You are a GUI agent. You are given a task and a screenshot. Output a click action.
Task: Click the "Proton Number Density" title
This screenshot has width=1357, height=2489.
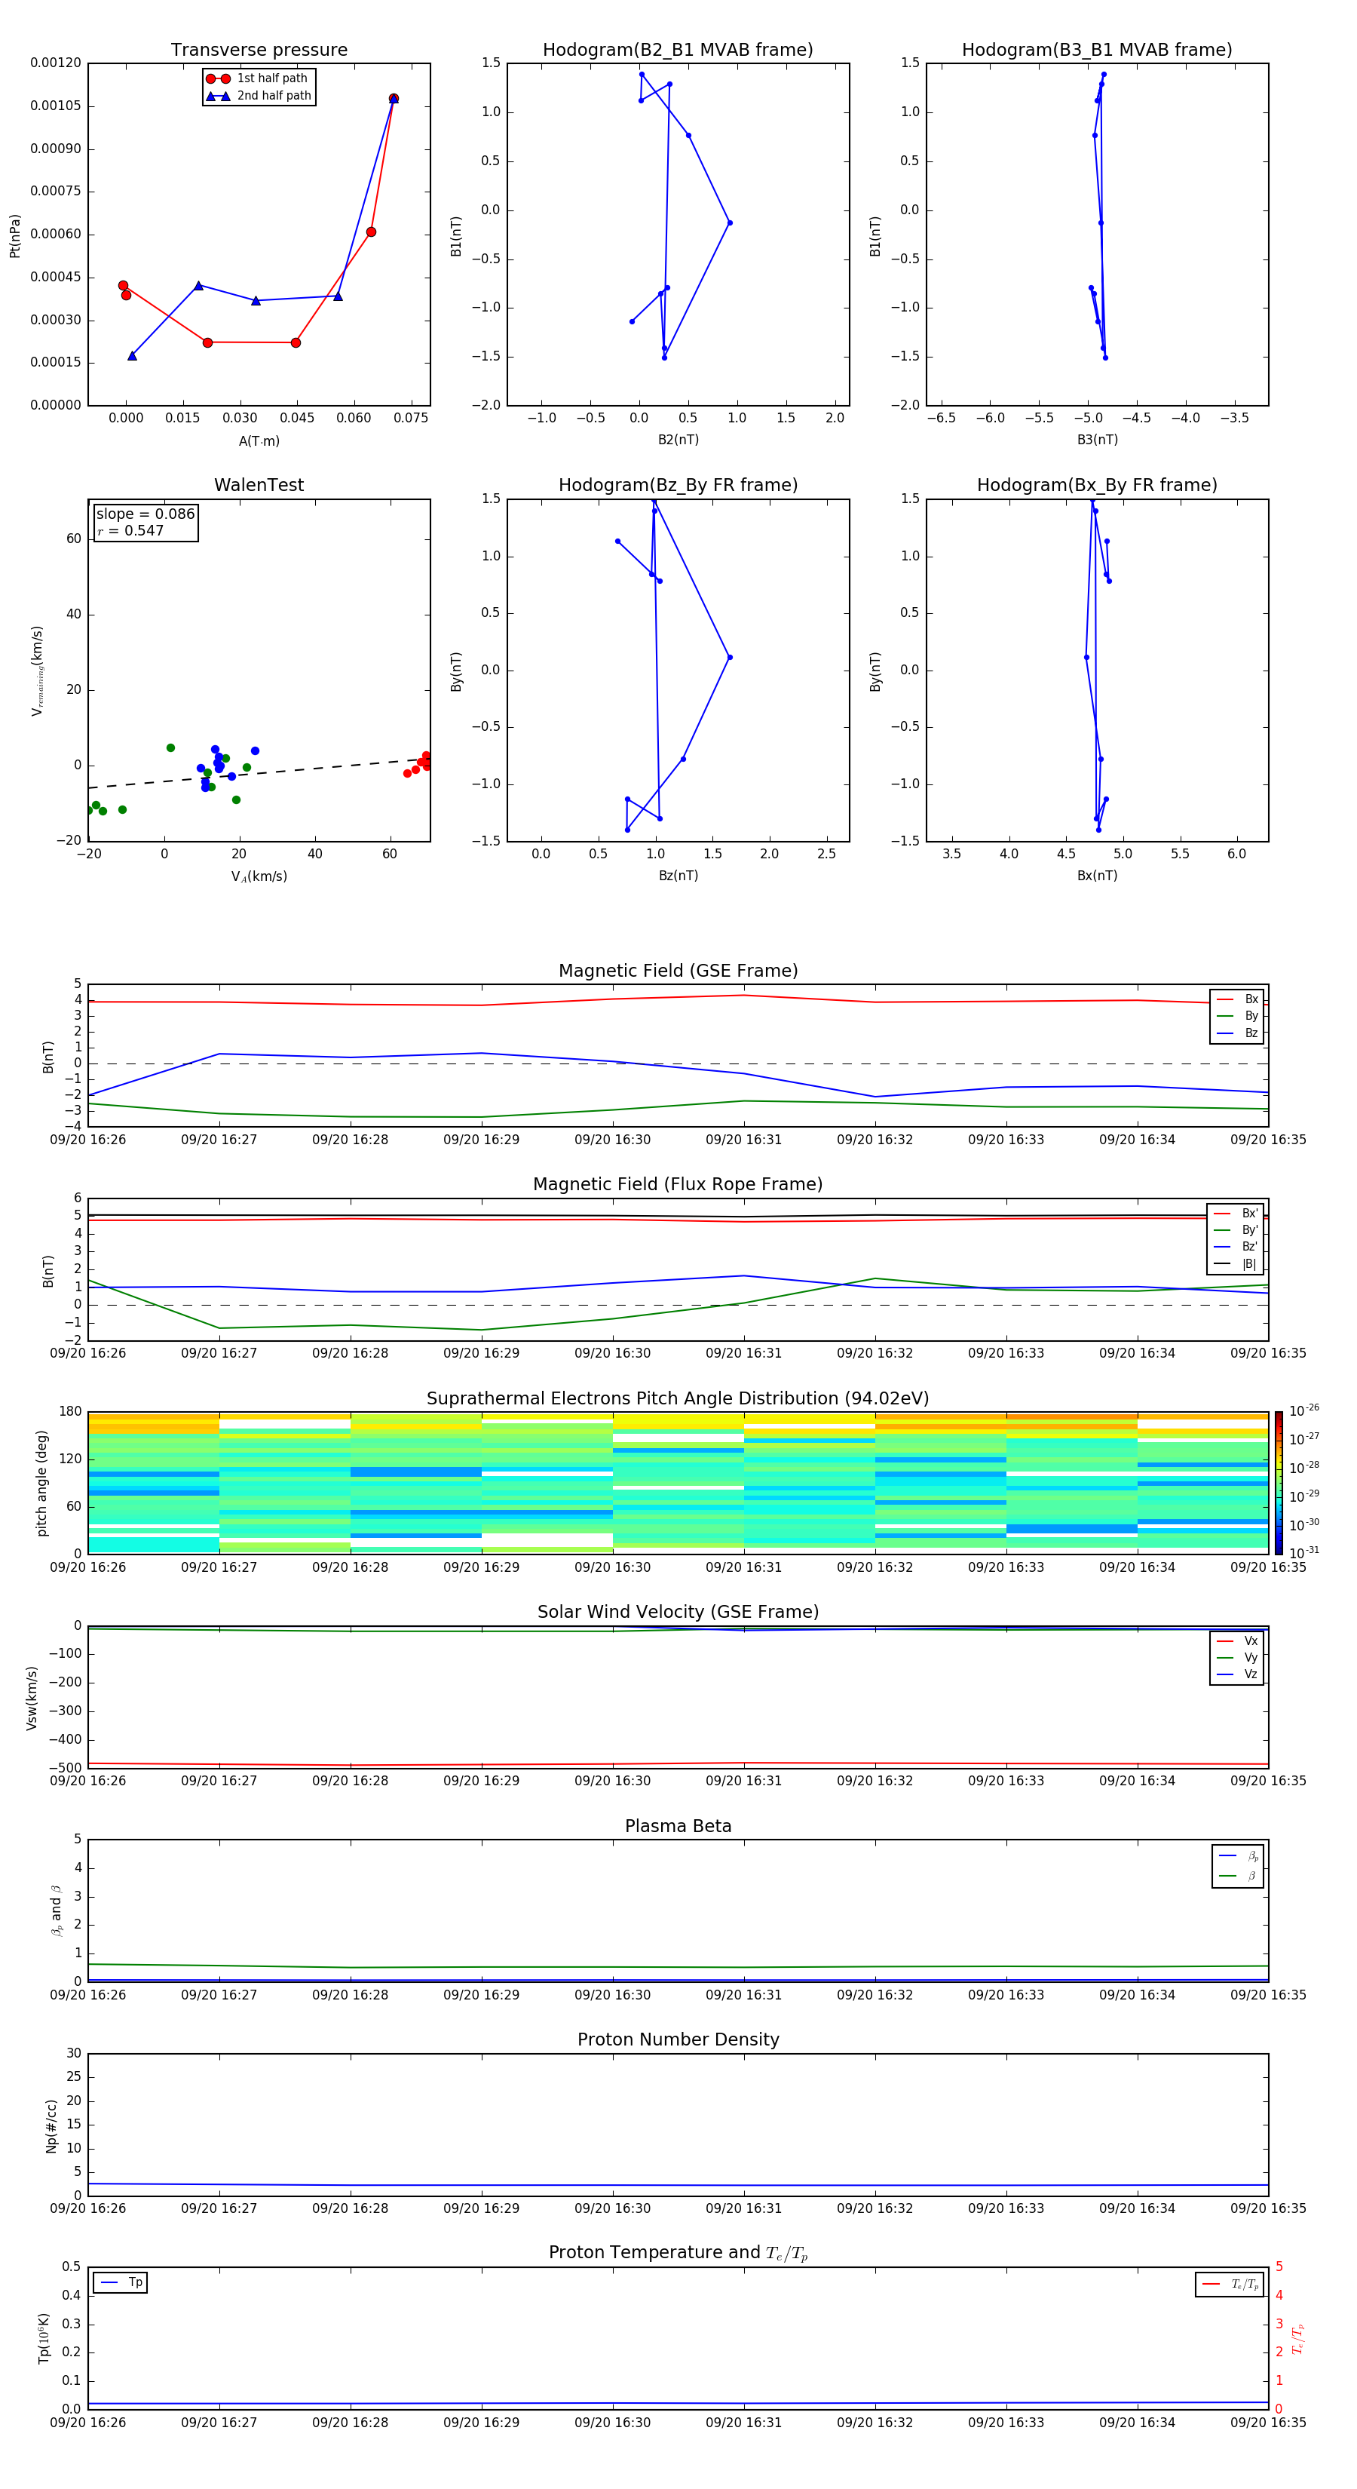678,2039
